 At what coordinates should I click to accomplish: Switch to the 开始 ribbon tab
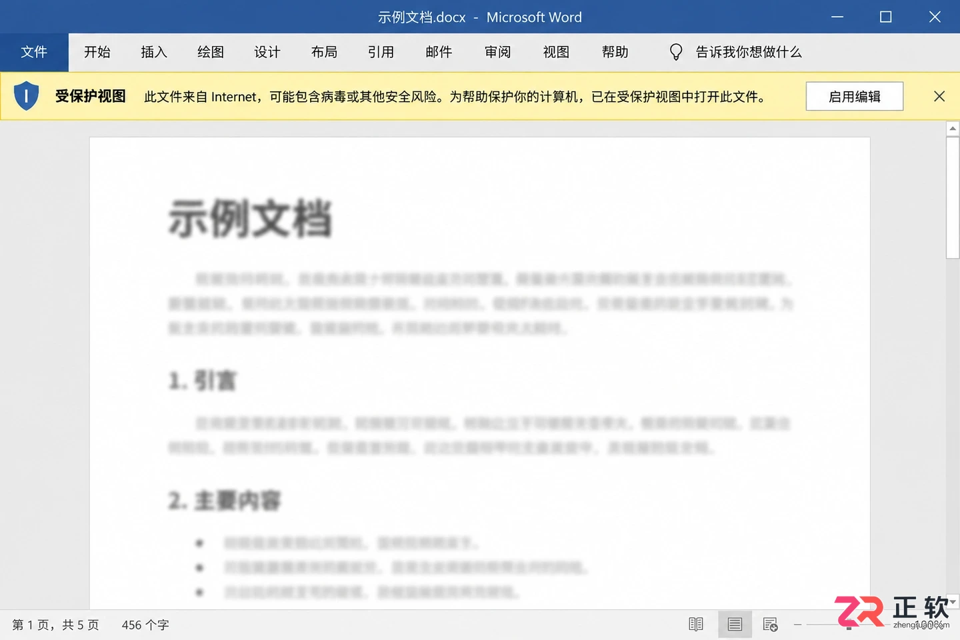[97, 52]
